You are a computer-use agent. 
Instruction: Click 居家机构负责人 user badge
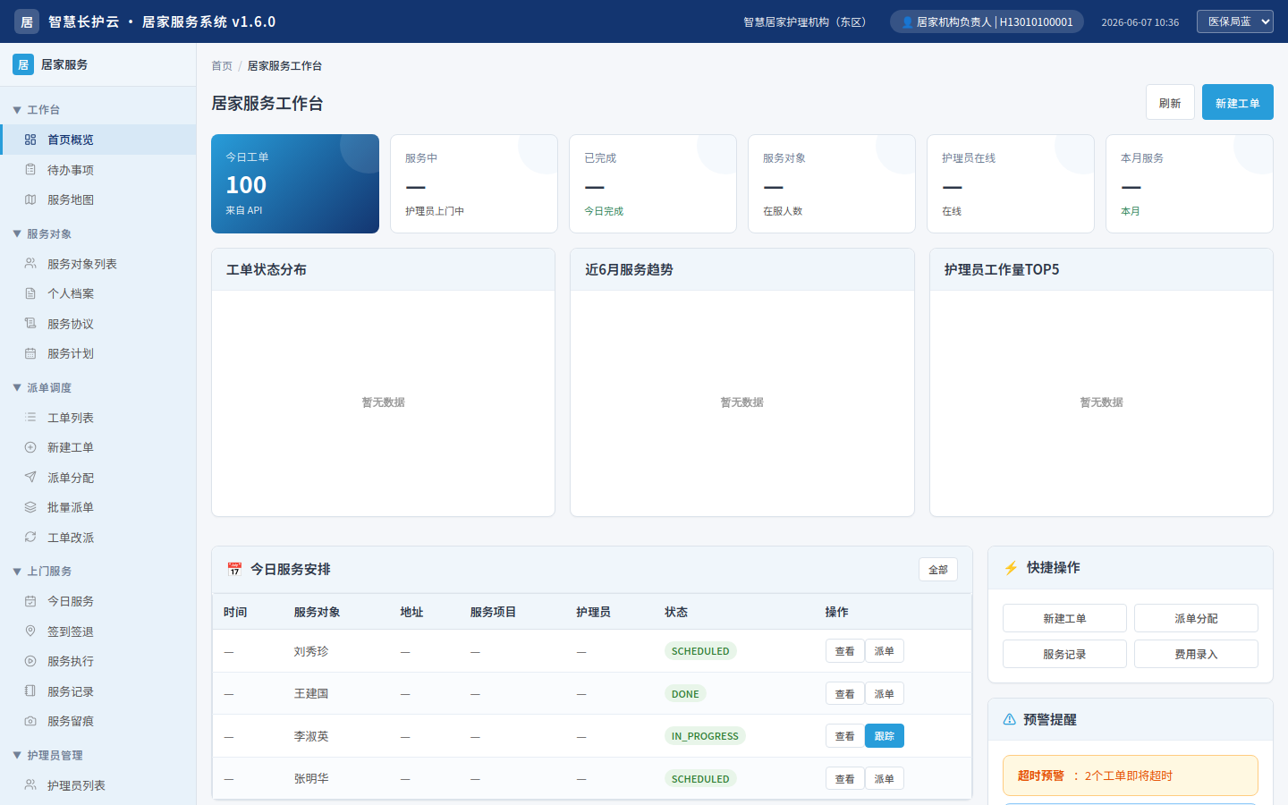click(987, 22)
